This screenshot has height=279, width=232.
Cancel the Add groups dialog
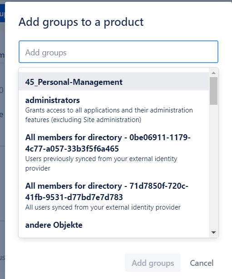tap(202, 263)
